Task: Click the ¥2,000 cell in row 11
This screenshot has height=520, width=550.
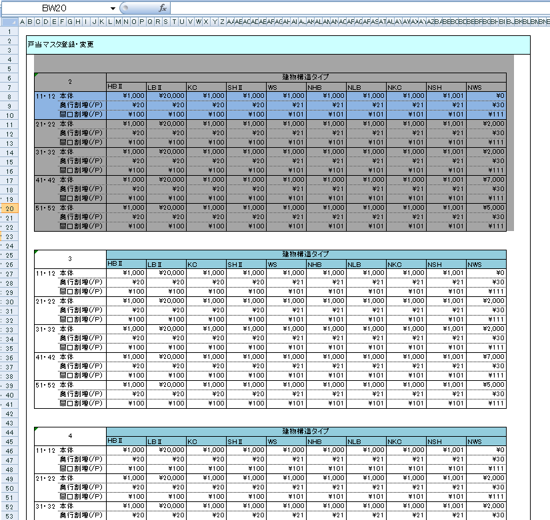Action: point(486,124)
